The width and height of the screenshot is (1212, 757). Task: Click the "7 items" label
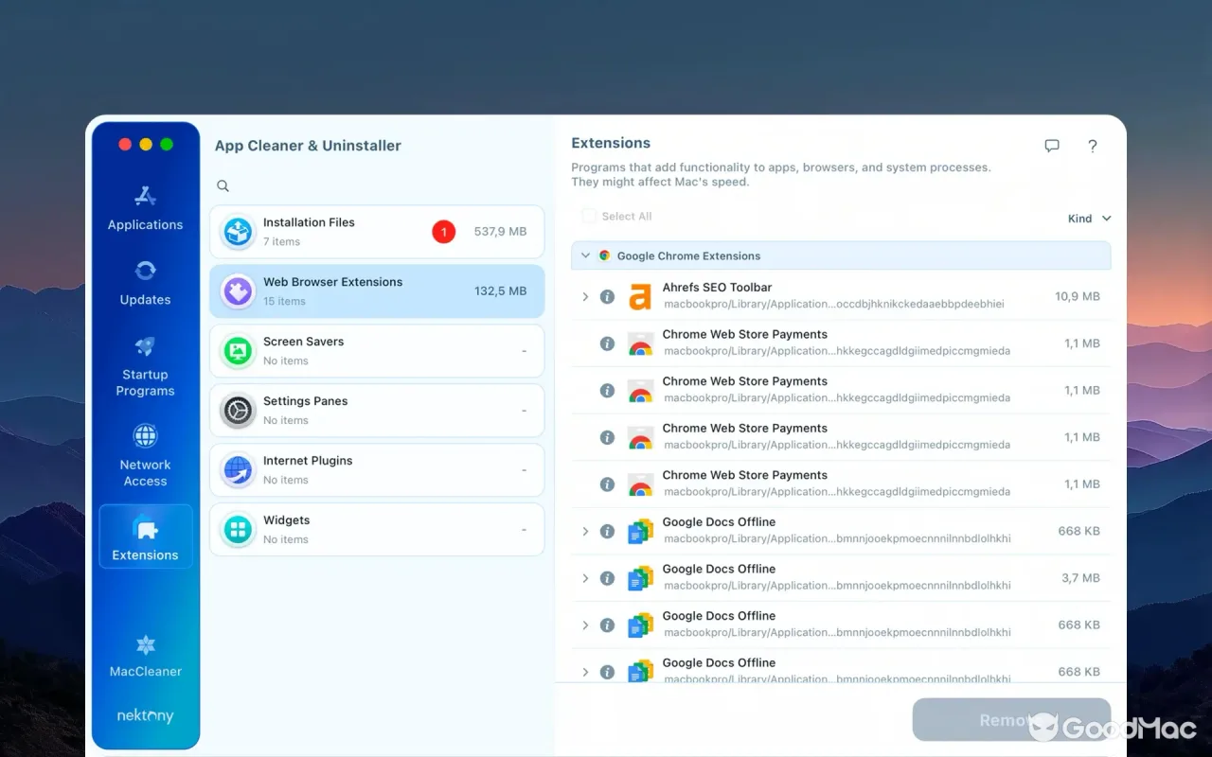(x=281, y=242)
